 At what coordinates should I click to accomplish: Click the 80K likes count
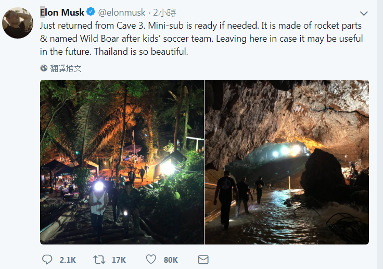[171, 260]
